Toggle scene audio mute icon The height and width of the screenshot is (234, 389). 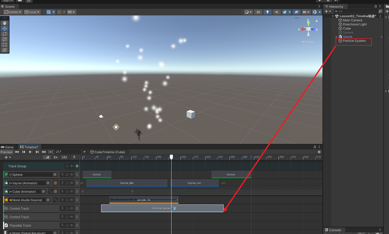coord(277,12)
